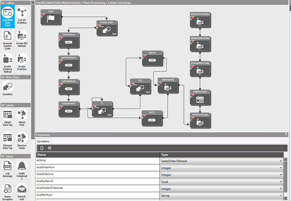Viewport: 291px width, 201px height.
Task: Switch to the Variables tab
Action: pyautogui.click(x=43, y=141)
